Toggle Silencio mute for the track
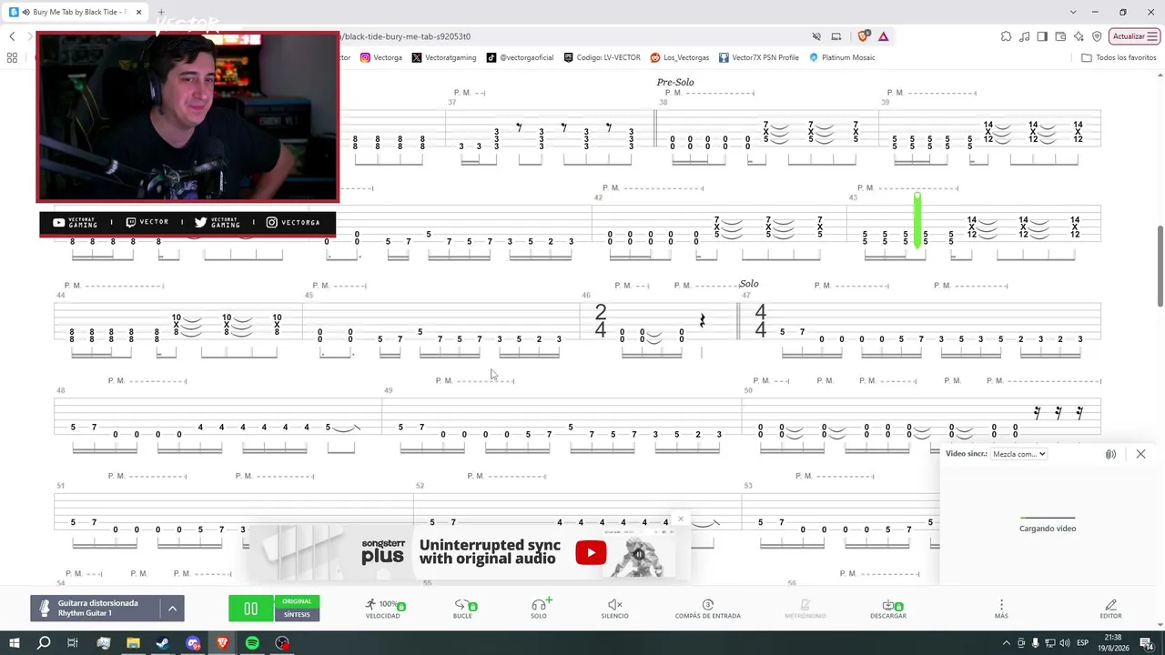 (614, 609)
